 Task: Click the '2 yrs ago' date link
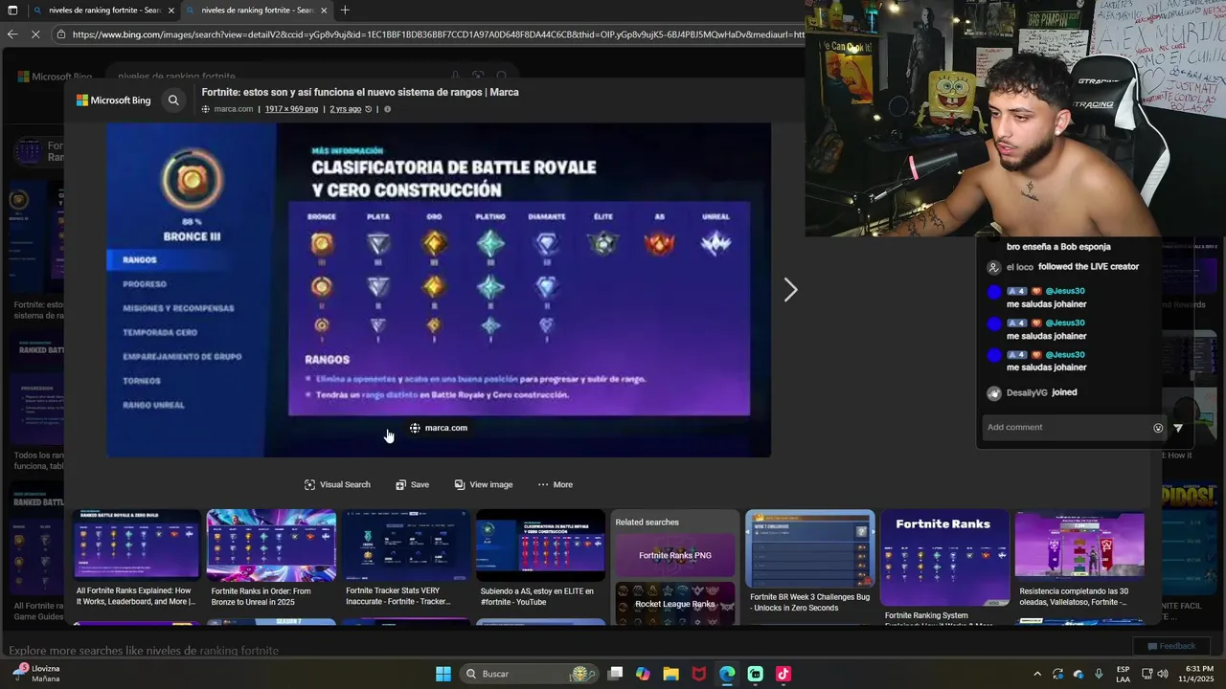346,109
